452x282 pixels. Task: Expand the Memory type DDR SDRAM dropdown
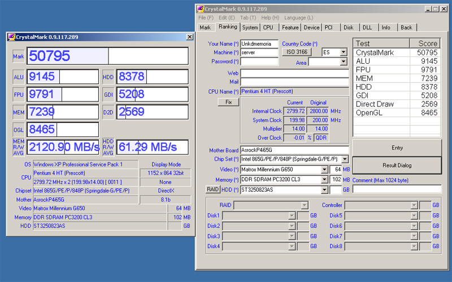coord(324,180)
